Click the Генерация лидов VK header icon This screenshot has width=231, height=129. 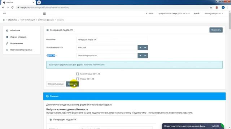pos(47,30)
